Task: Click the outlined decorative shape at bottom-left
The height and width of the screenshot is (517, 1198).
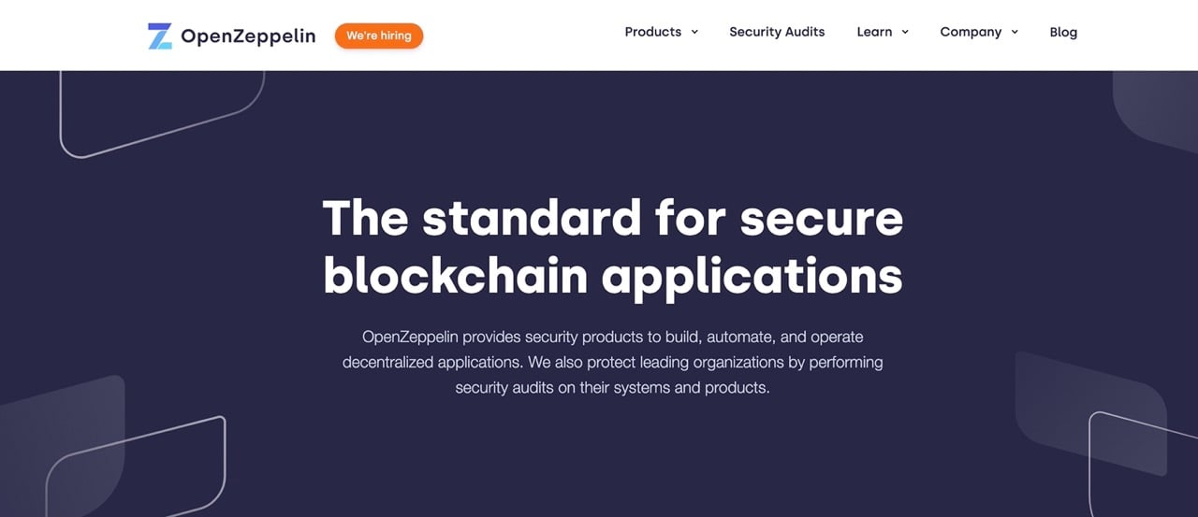Action: [136, 467]
